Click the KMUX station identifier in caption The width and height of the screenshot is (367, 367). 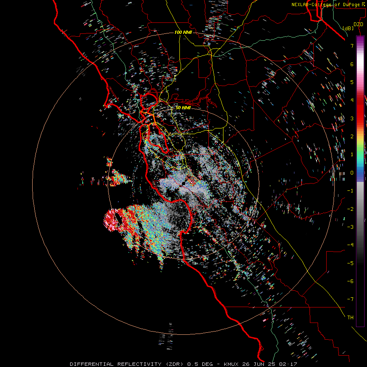[x=231, y=364]
